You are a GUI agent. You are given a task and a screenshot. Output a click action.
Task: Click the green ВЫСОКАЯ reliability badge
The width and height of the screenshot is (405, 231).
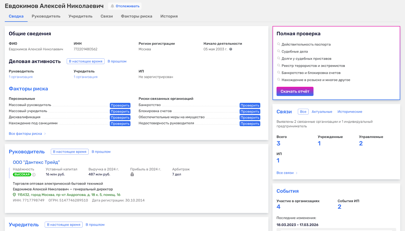22,175
